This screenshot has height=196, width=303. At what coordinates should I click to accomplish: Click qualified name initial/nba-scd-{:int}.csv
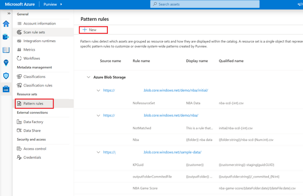click(x=236, y=128)
